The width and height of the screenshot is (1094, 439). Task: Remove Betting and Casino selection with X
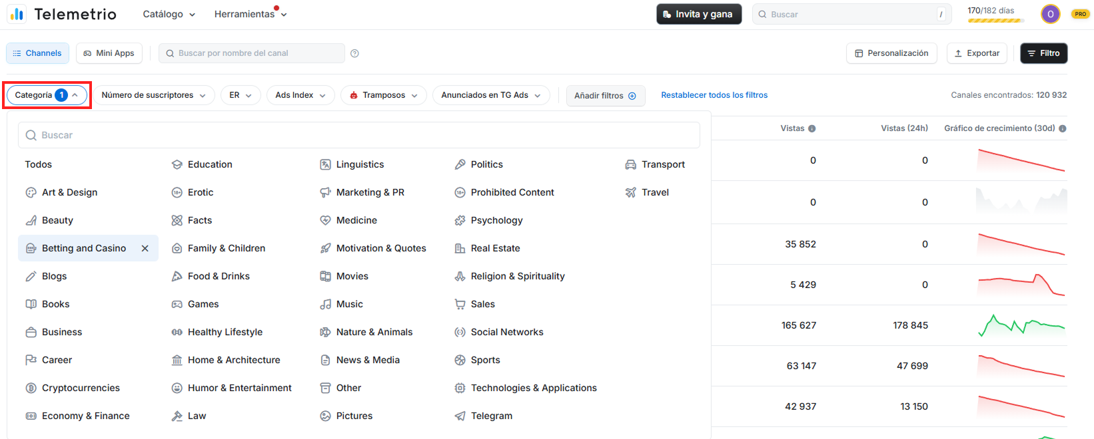coord(145,248)
